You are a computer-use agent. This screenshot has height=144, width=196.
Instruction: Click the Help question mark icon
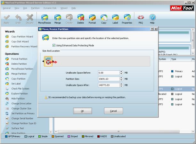(152, 19)
